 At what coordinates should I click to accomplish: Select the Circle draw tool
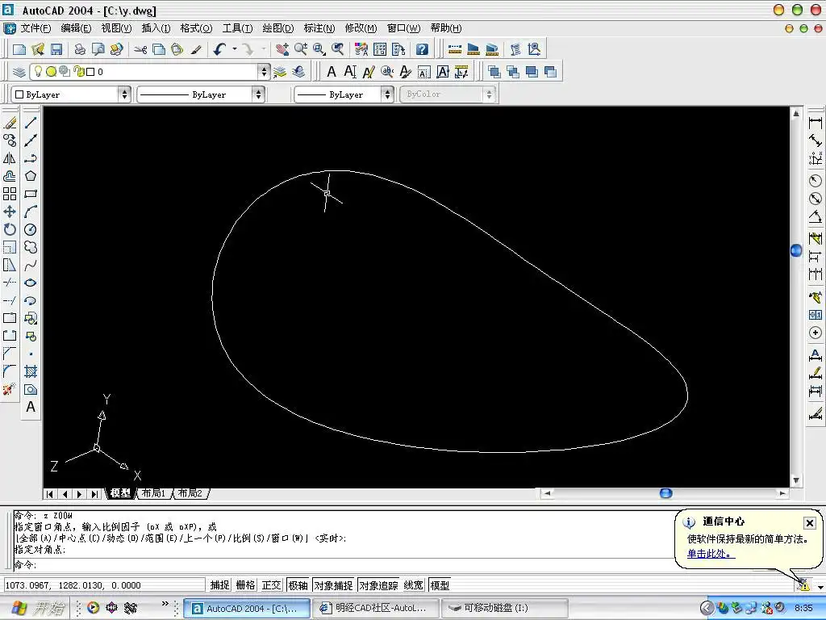click(31, 229)
